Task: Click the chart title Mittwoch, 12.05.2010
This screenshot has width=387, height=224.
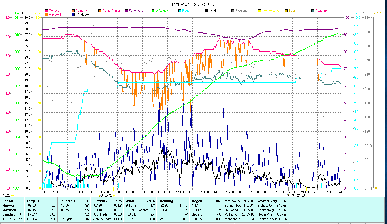Action: pyautogui.click(x=193, y=4)
